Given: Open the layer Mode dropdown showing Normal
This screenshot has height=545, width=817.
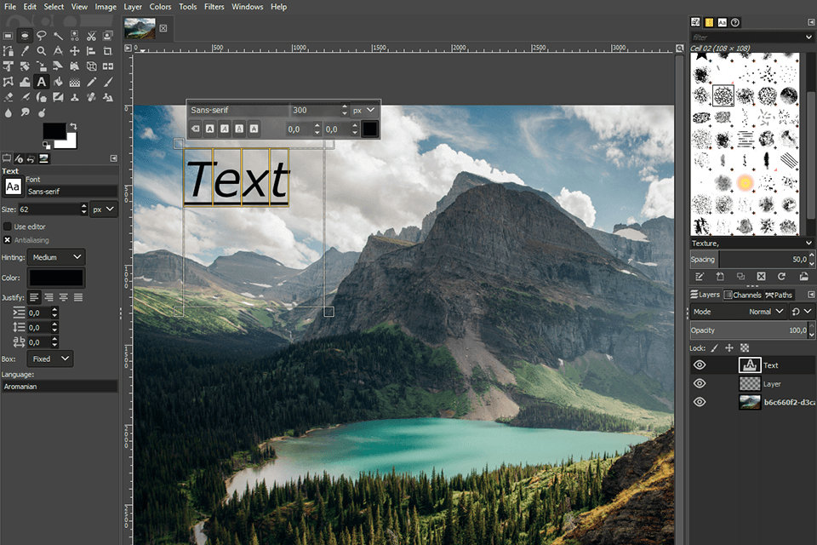Looking at the screenshot, I should (x=763, y=312).
